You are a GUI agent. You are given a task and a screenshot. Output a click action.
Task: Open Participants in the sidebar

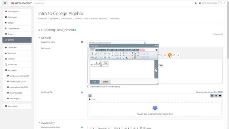pos(17,17)
